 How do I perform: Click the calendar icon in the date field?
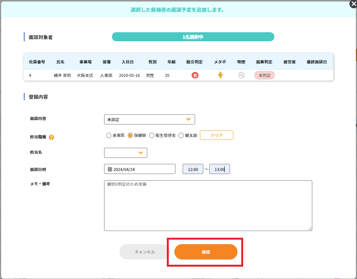click(x=110, y=169)
